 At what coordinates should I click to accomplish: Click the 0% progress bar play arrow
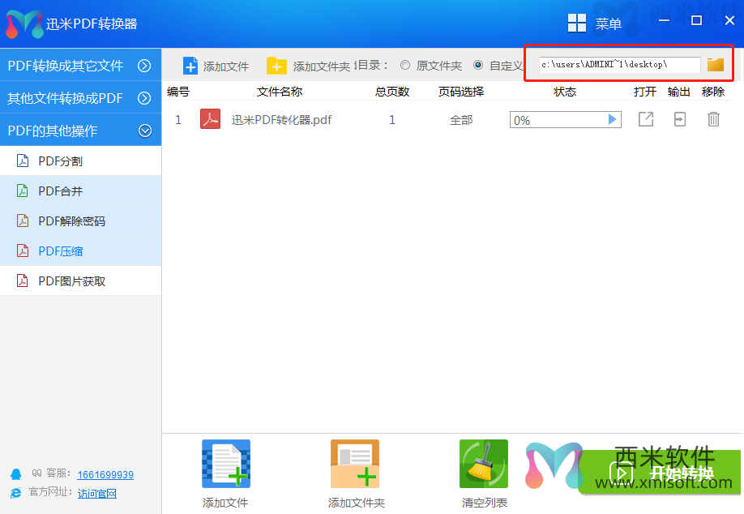coord(613,120)
